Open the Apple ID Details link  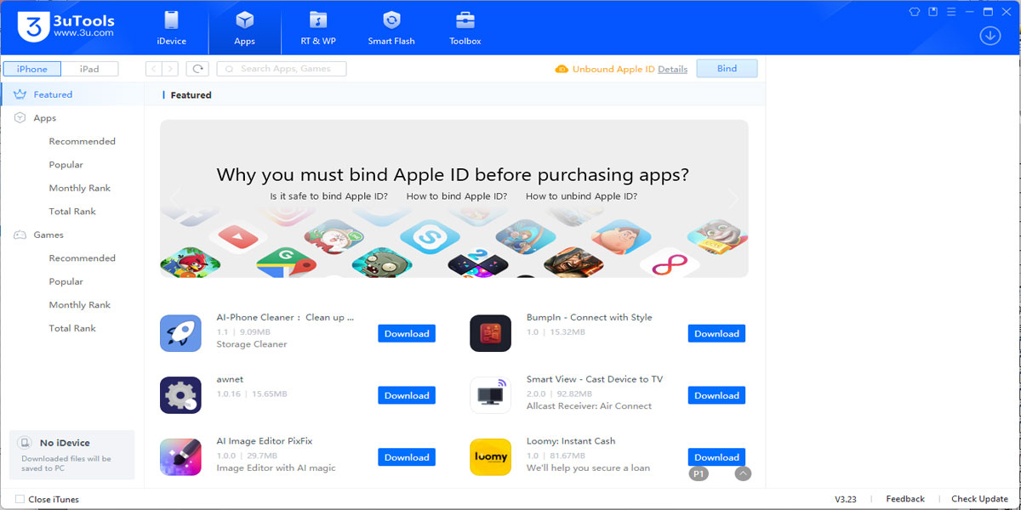coord(672,69)
